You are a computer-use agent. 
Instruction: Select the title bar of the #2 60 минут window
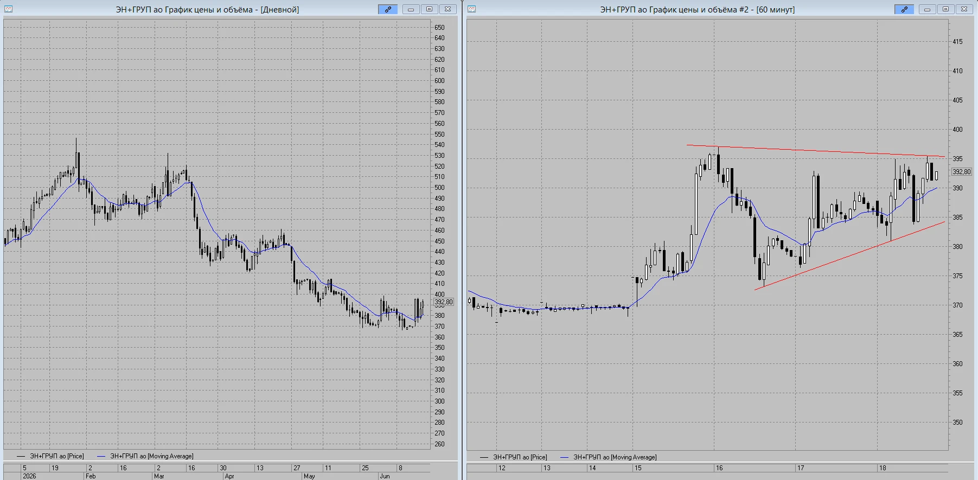point(697,9)
